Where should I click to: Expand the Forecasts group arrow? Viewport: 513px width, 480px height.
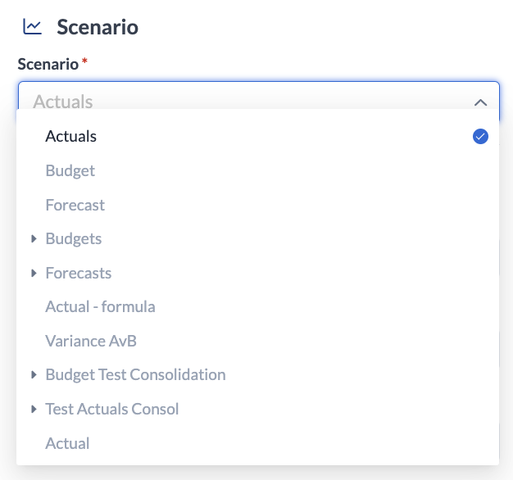34,273
